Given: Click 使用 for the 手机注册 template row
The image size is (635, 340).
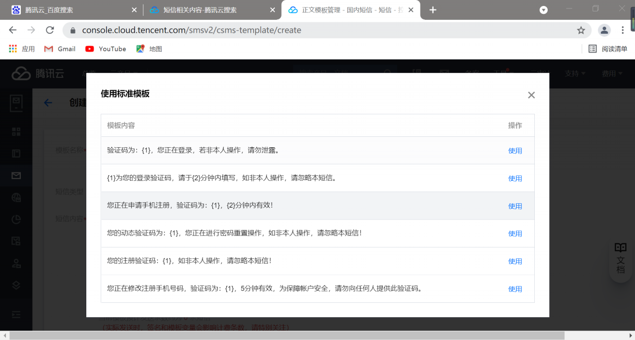Looking at the screenshot, I should (515, 206).
